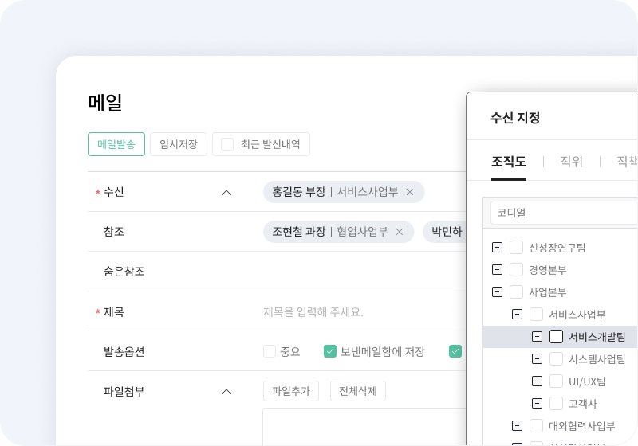Select the 서비스개발팀 checkbox
The width and height of the screenshot is (638, 446).
click(x=557, y=337)
